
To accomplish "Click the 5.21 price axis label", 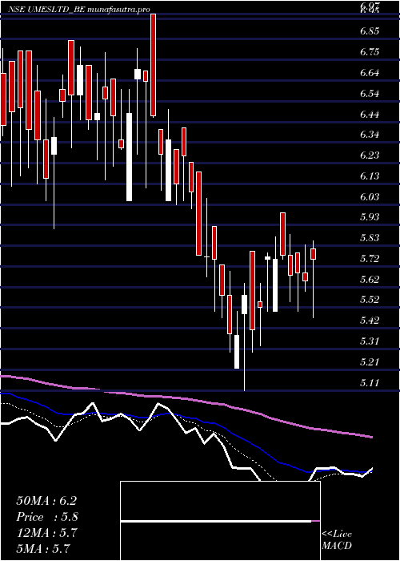I will (x=370, y=361).
